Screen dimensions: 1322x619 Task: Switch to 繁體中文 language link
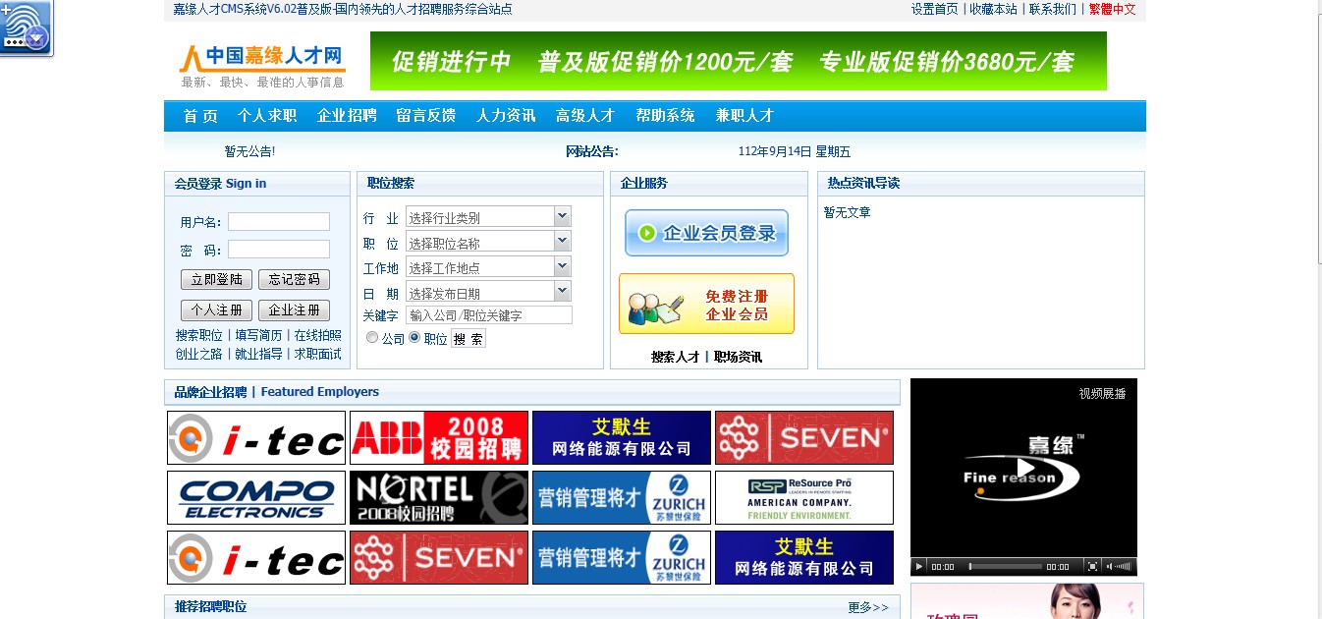[1113, 9]
